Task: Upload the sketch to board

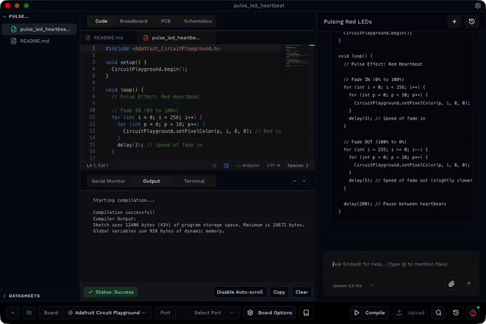Action: [x=410, y=313]
